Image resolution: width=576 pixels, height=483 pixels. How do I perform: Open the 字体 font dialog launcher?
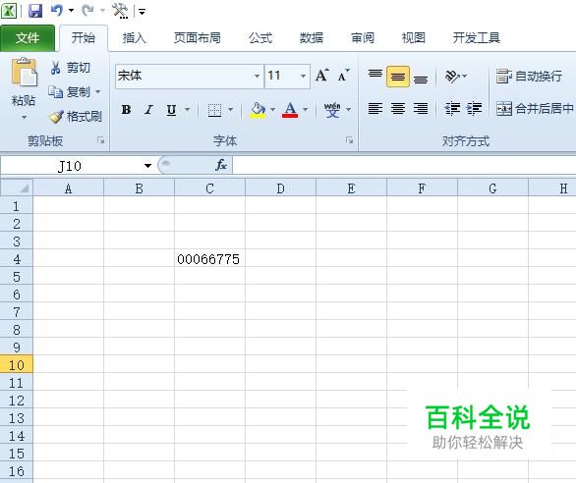tap(349, 140)
